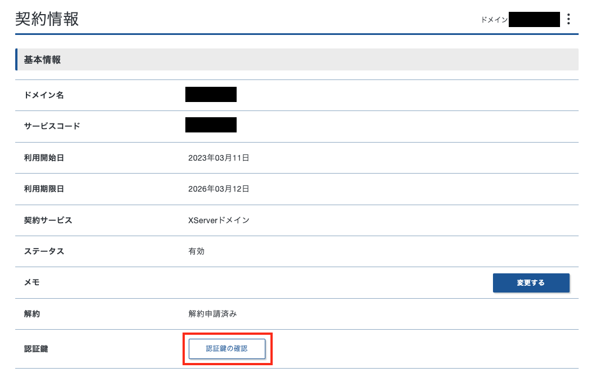Click the 利用開始日 date 2023年03月11日
The image size is (591, 381).
(219, 158)
